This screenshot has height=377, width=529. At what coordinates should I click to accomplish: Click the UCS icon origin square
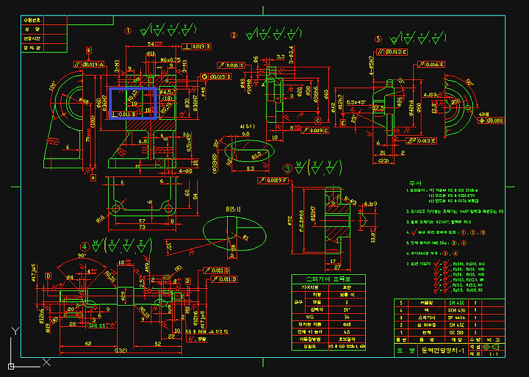11,366
